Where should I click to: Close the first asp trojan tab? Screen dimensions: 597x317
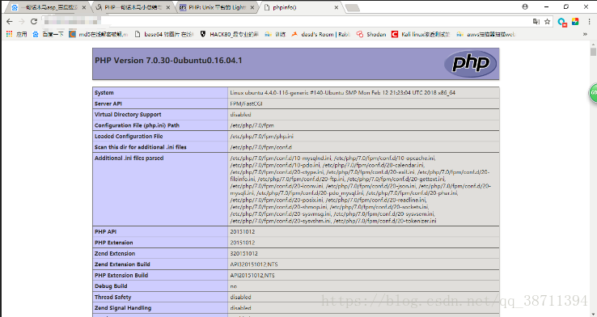coord(84,7)
